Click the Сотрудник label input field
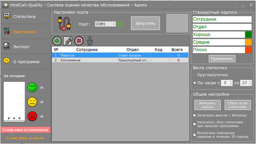The width and height of the screenshot is (256, 144). (x=222, y=19)
